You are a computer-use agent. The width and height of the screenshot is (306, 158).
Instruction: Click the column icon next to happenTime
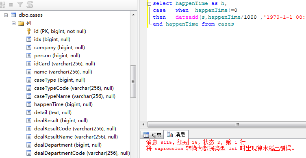[x=29, y=104]
